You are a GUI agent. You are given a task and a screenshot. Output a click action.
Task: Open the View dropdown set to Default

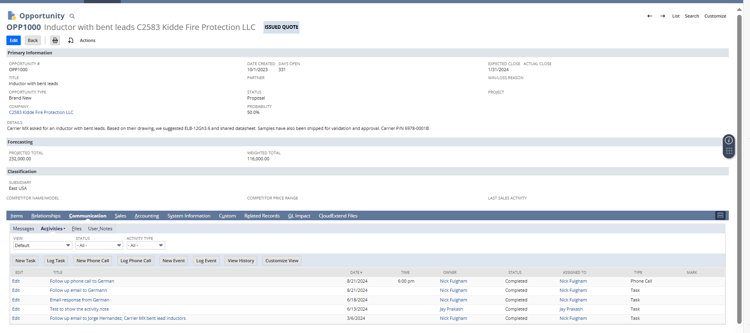click(x=42, y=245)
